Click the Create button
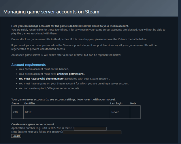 click(x=16, y=136)
